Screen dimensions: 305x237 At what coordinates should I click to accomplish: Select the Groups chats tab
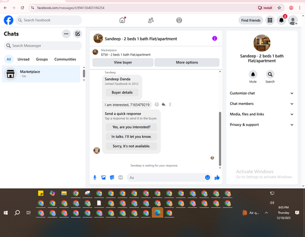[41, 59]
